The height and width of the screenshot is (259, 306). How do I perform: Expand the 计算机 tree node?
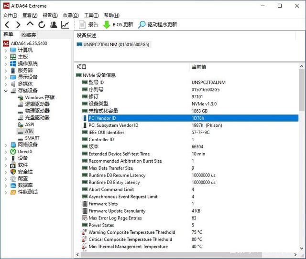pos(6,51)
